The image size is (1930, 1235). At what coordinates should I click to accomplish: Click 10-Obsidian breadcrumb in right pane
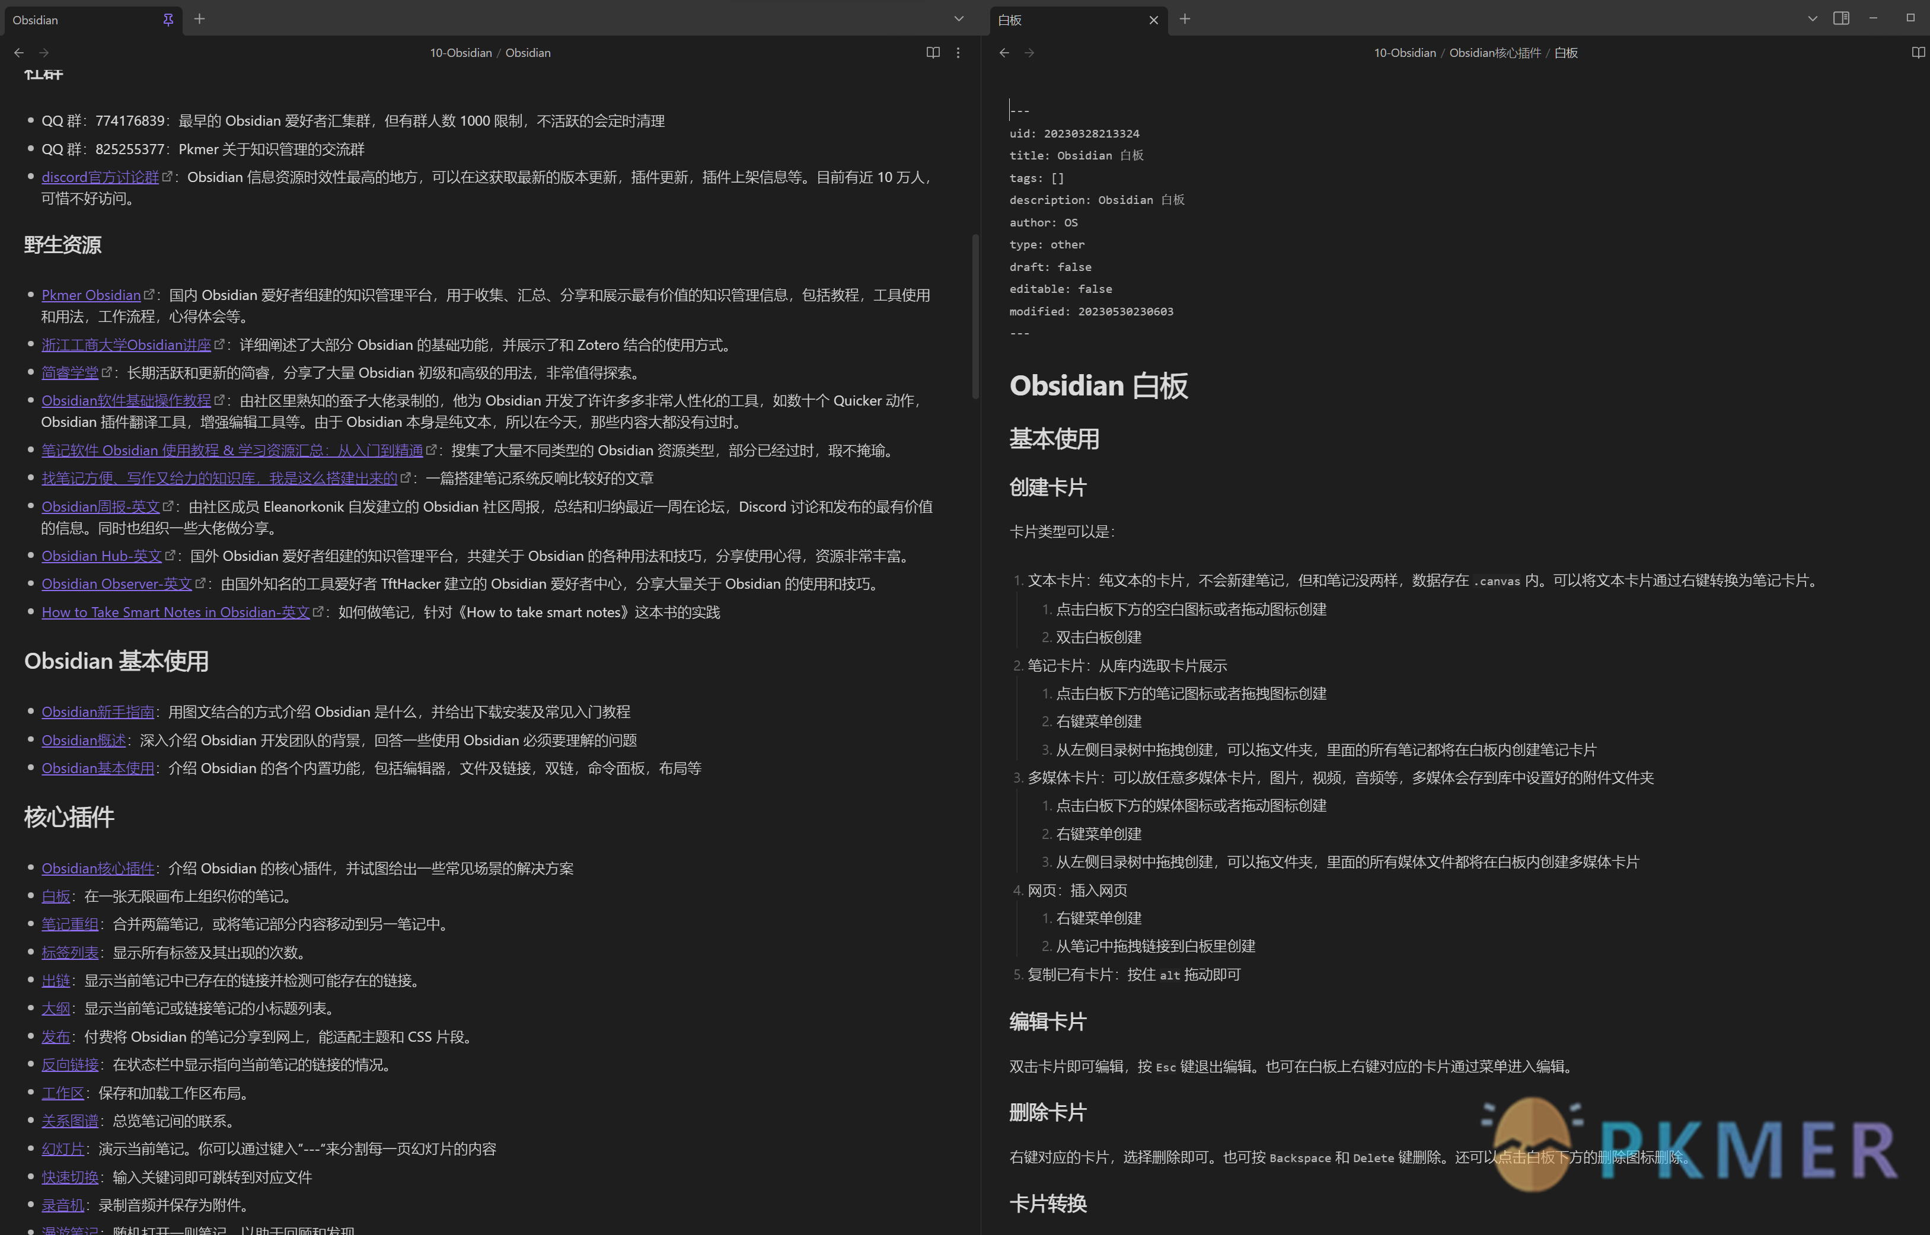(x=1405, y=53)
